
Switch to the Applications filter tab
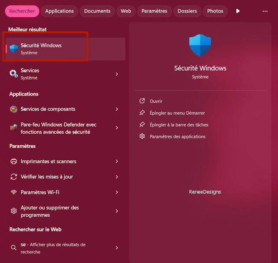pyautogui.click(x=59, y=11)
